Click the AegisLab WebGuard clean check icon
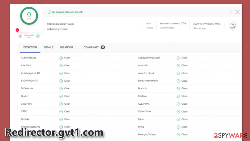Viewport: 250px width, 141px height. [178, 58]
